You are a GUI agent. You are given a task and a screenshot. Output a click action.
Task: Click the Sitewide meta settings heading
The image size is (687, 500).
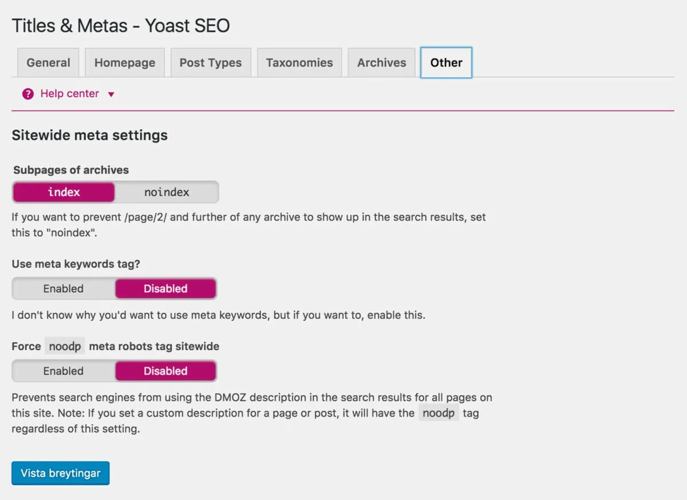point(89,136)
